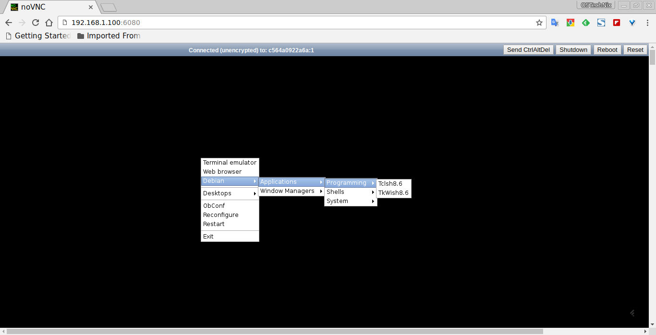Open ObConf from the Openbox menu
This screenshot has width=656, height=335.
214,206
